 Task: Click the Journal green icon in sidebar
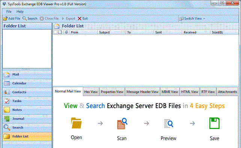(x=7, y=119)
